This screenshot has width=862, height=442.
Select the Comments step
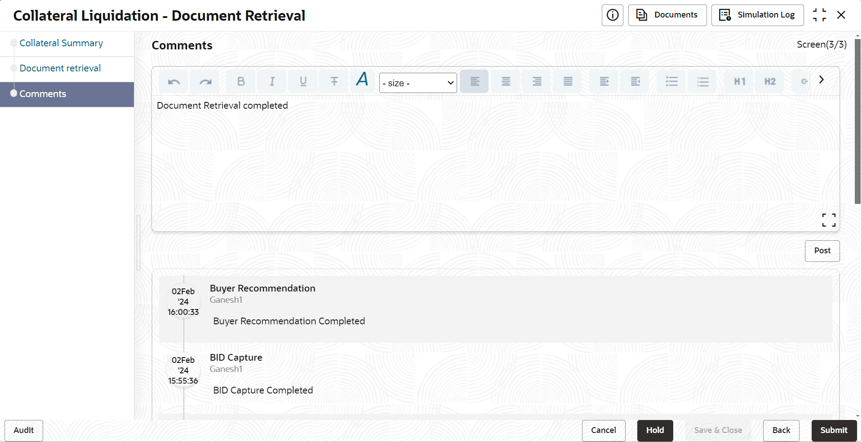[x=67, y=94]
